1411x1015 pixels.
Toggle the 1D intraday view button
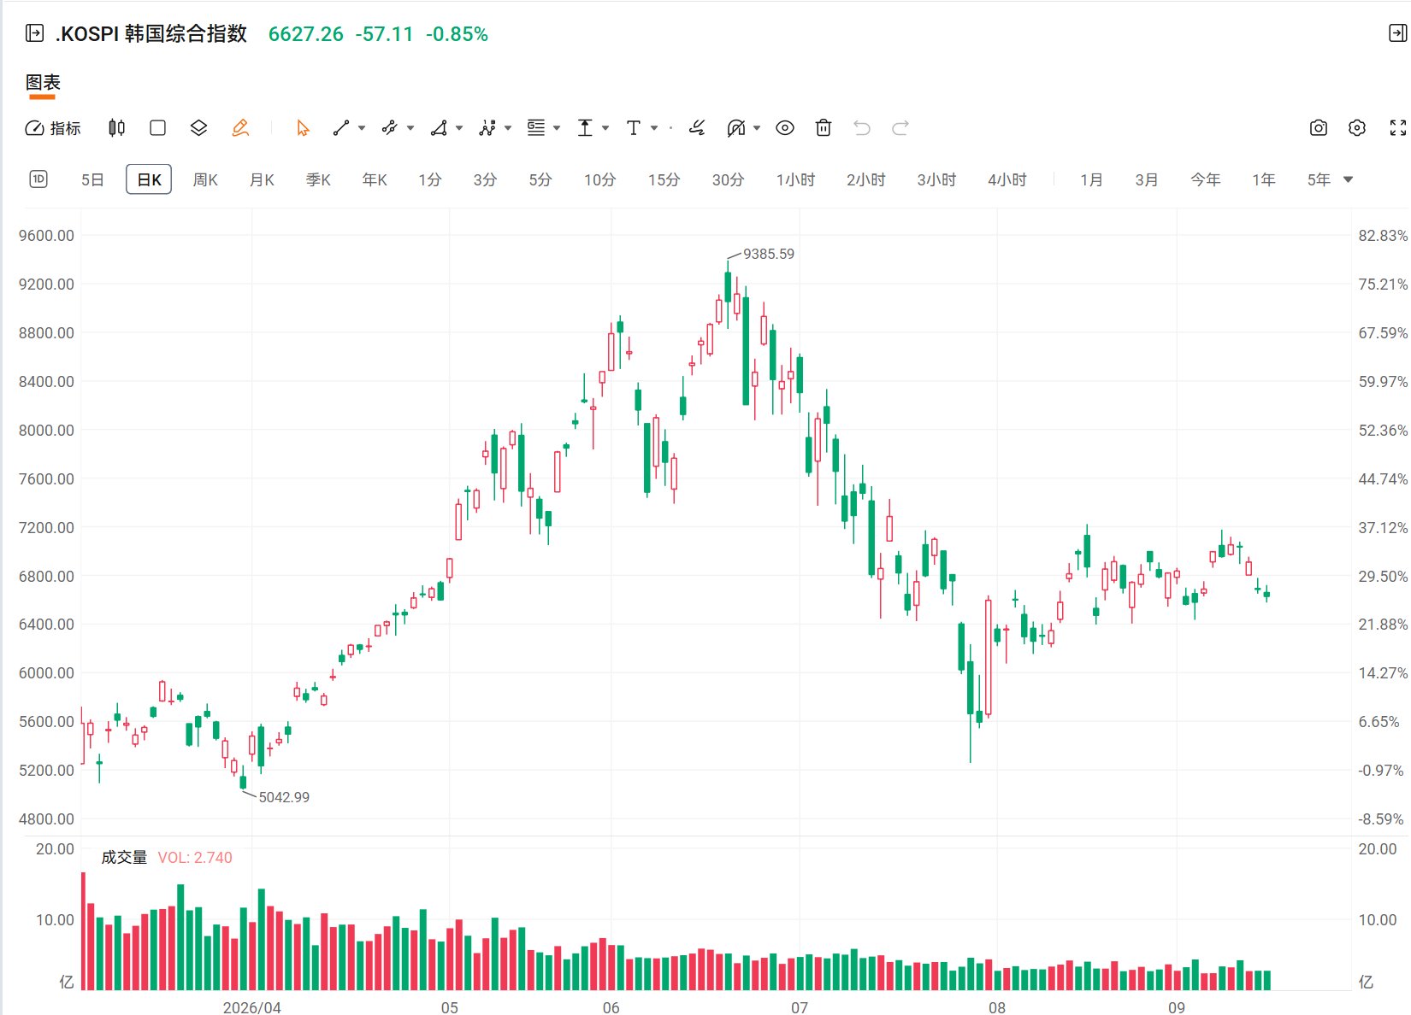[38, 179]
